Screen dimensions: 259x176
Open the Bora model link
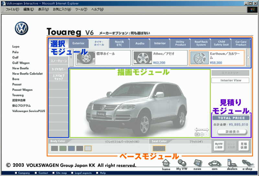pyautogui.click(x=16, y=79)
